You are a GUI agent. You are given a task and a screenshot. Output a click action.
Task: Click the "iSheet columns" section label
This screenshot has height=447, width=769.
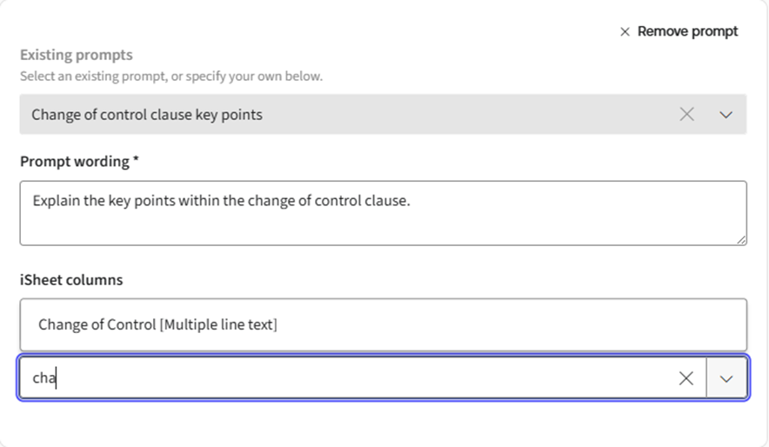[x=71, y=280]
